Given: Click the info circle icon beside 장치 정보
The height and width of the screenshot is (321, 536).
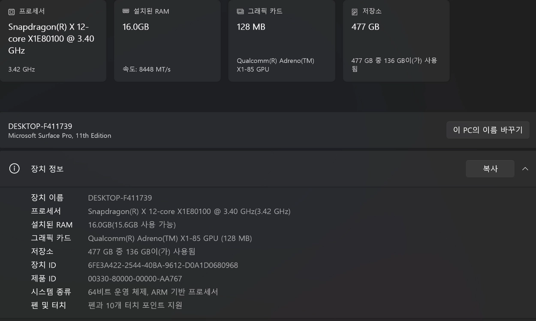Looking at the screenshot, I should (14, 169).
